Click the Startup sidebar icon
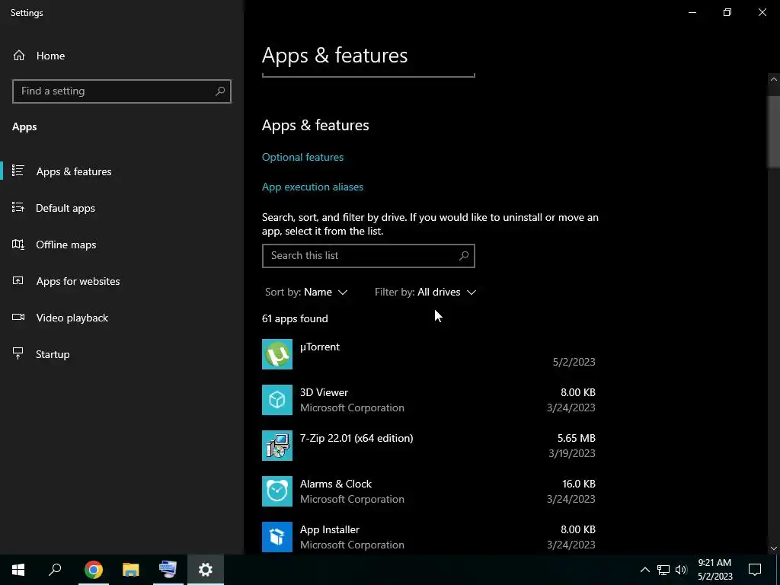The width and height of the screenshot is (780, 585). pos(18,353)
